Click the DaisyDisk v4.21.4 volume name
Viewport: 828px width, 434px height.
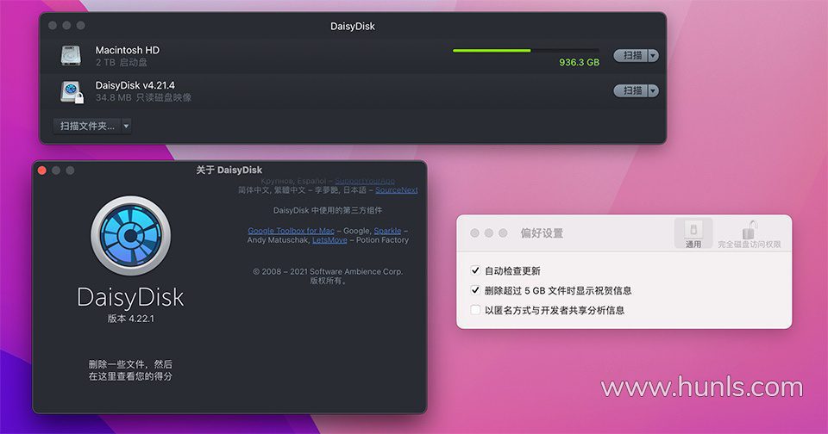(135, 85)
